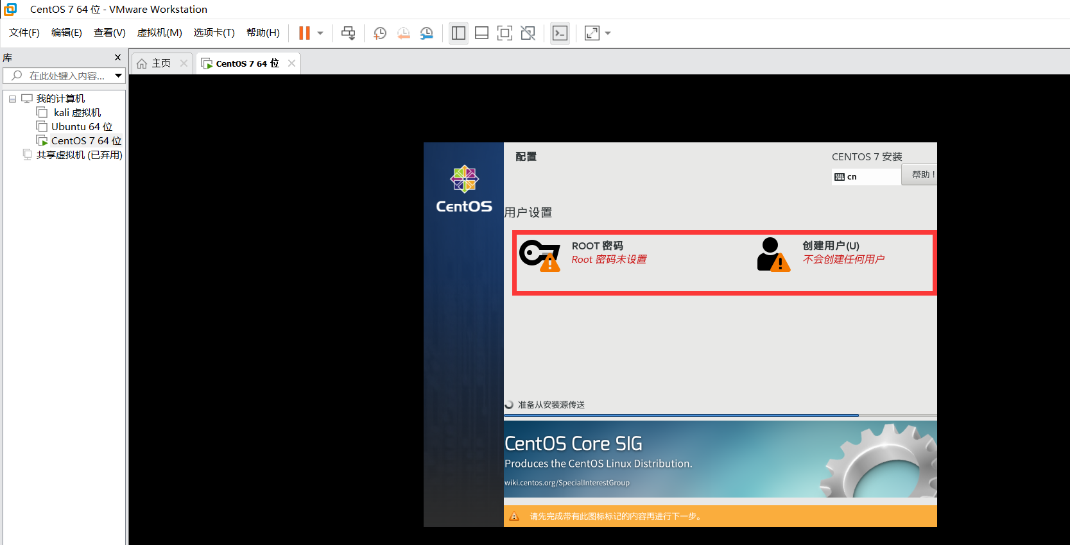The image size is (1070, 545).
Task: Open the ROOT 密码 settings
Action: (x=598, y=246)
